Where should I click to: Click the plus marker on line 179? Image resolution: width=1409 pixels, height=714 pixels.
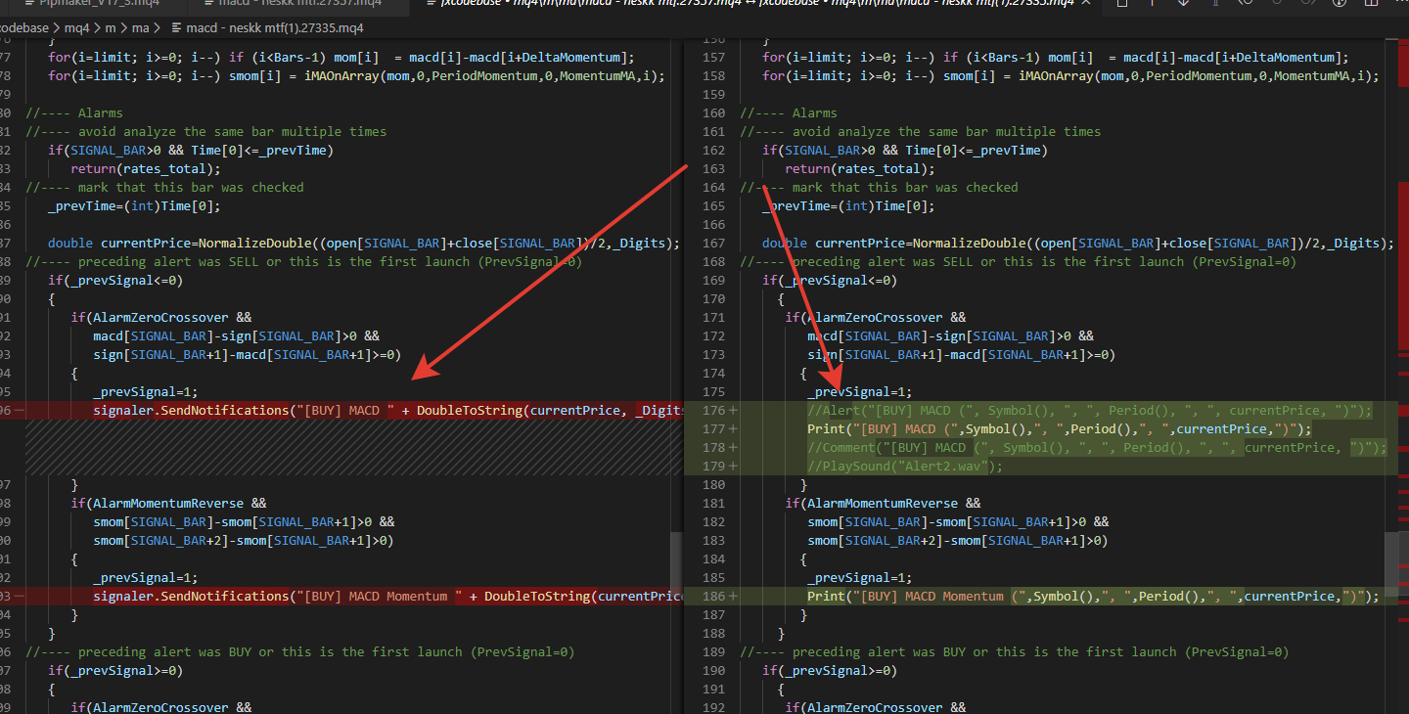pos(733,467)
